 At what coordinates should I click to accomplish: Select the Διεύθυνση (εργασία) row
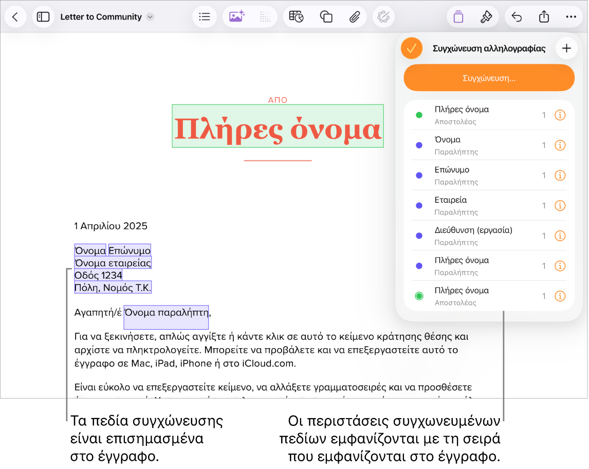pos(489,236)
